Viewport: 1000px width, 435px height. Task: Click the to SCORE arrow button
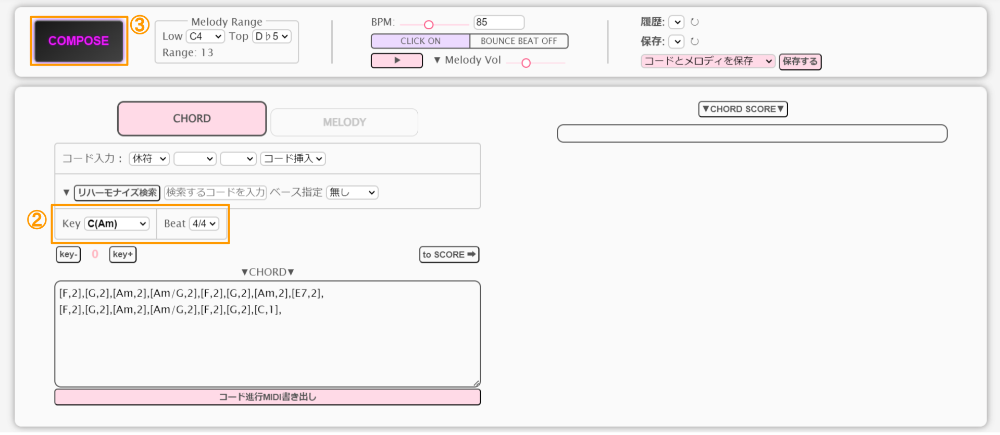tap(449, 255)
